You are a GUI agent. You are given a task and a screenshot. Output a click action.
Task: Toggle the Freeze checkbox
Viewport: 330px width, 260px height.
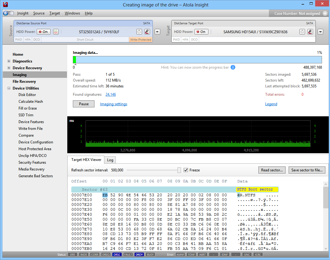[x=186, y=170]
